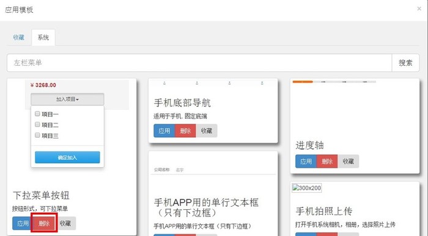Click the 手机APP用的单行文本框 title
Image resolution: width=428 pixels, height=236 pixels.
(x=207, y=207)
